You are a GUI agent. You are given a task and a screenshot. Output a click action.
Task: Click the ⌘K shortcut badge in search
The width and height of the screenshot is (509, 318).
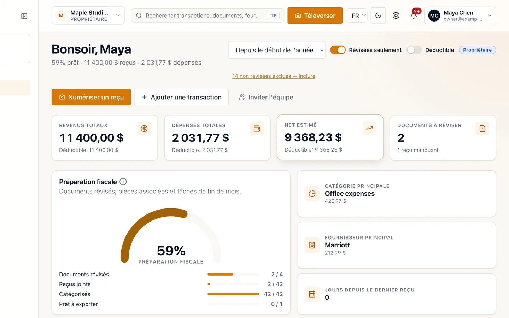[273, 16]
